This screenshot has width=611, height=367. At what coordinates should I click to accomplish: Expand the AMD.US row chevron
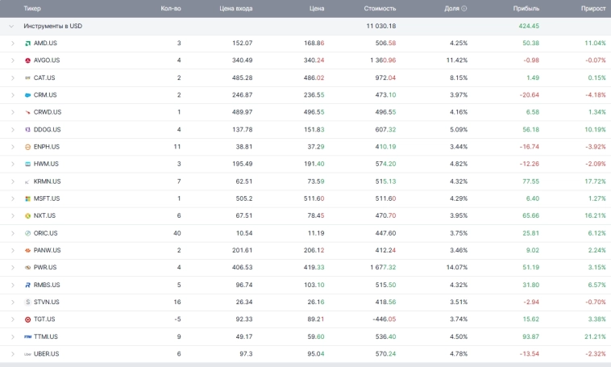[x=13, y=43]
